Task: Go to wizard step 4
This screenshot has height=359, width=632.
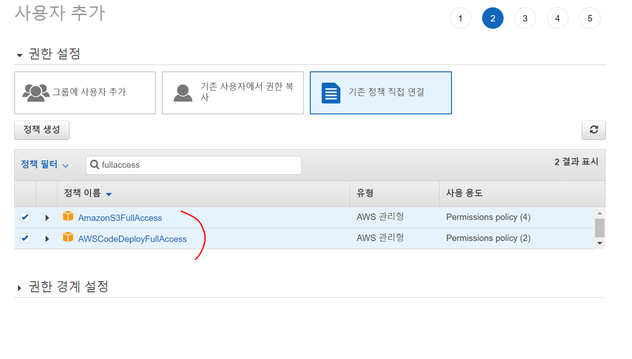Action: 558,18
